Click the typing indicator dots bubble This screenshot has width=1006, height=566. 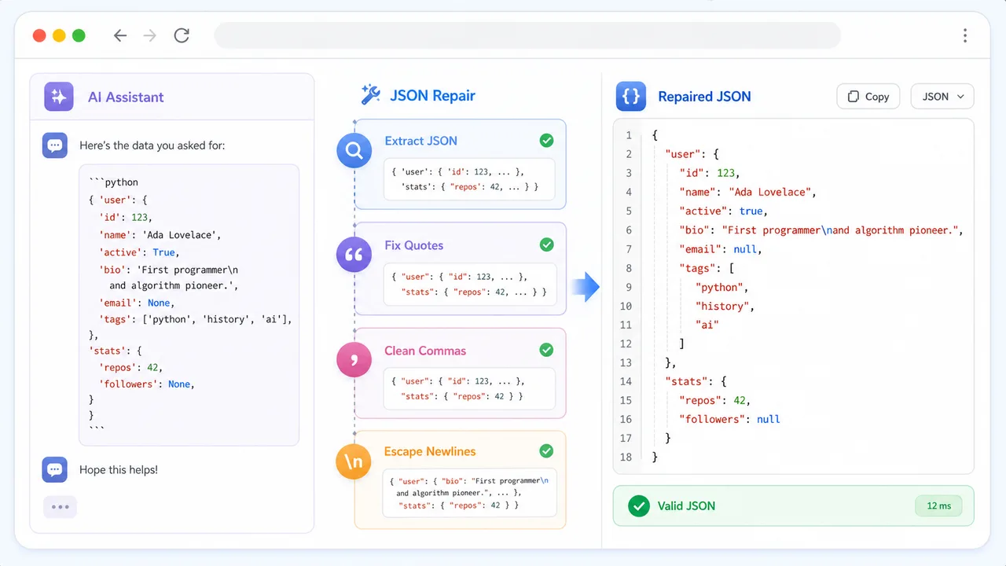point(61,507)
